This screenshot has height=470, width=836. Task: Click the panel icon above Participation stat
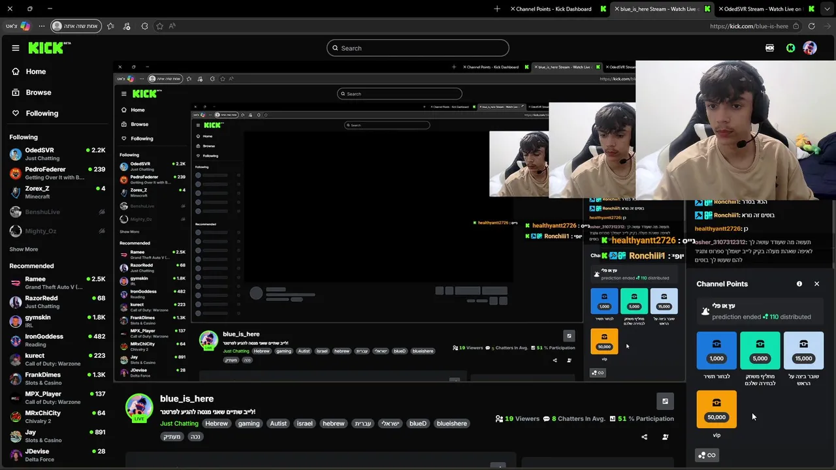click(x=665, y=401)
